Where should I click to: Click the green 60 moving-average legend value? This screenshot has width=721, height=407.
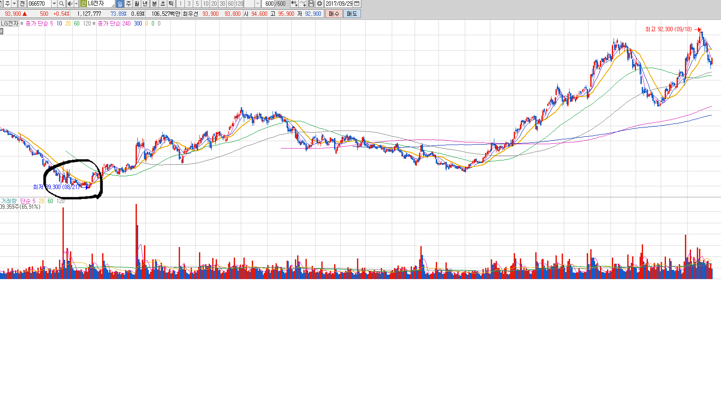(77, 23)
